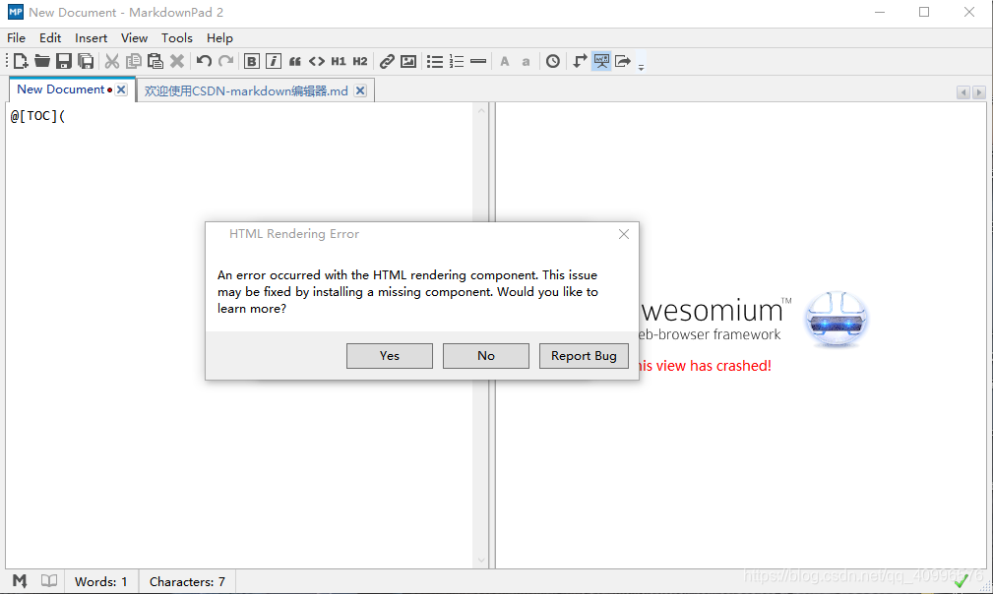Insert an unordered bullet list
993x594 pixels.
tap(435, 61)
